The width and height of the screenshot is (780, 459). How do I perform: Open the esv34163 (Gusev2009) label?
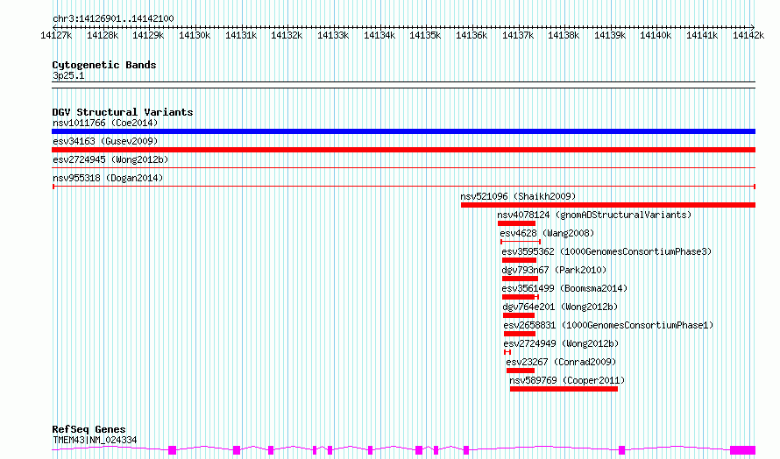click(x=105, y=141)
